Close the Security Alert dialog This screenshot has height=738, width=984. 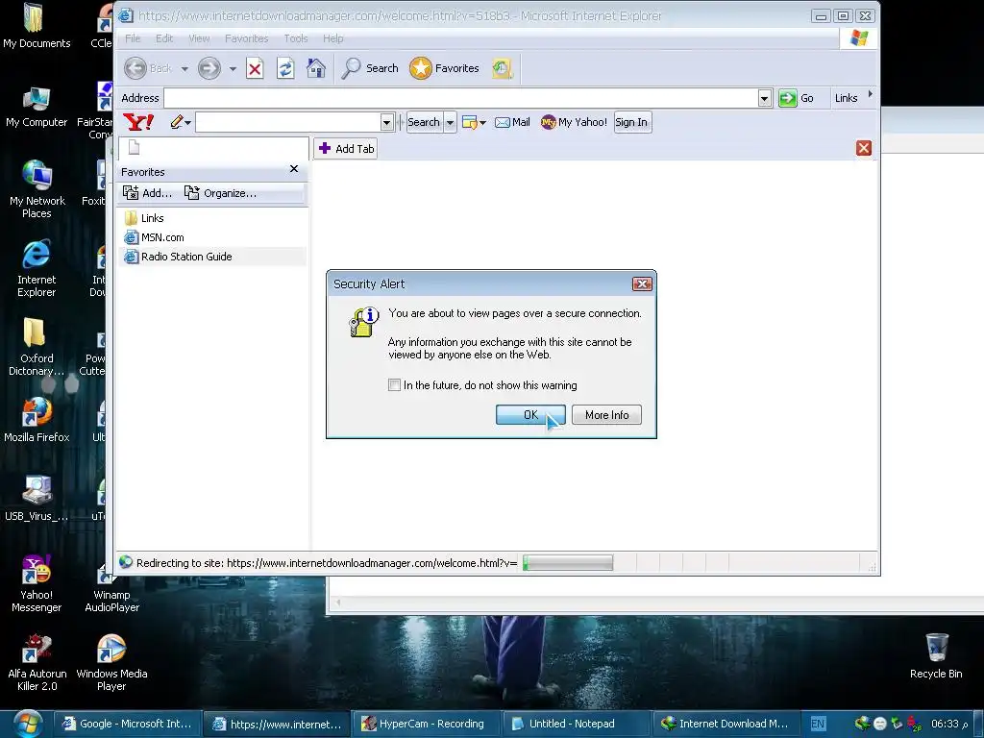(x=642, y=284)
